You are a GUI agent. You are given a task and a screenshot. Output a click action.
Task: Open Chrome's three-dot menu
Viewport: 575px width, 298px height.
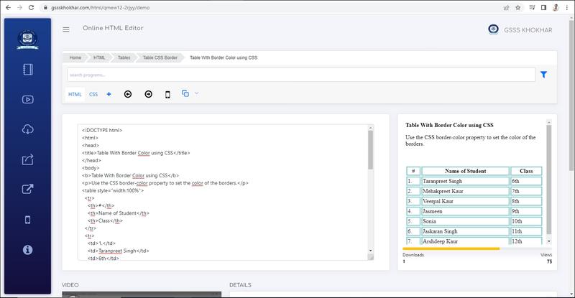click(566, 6)
